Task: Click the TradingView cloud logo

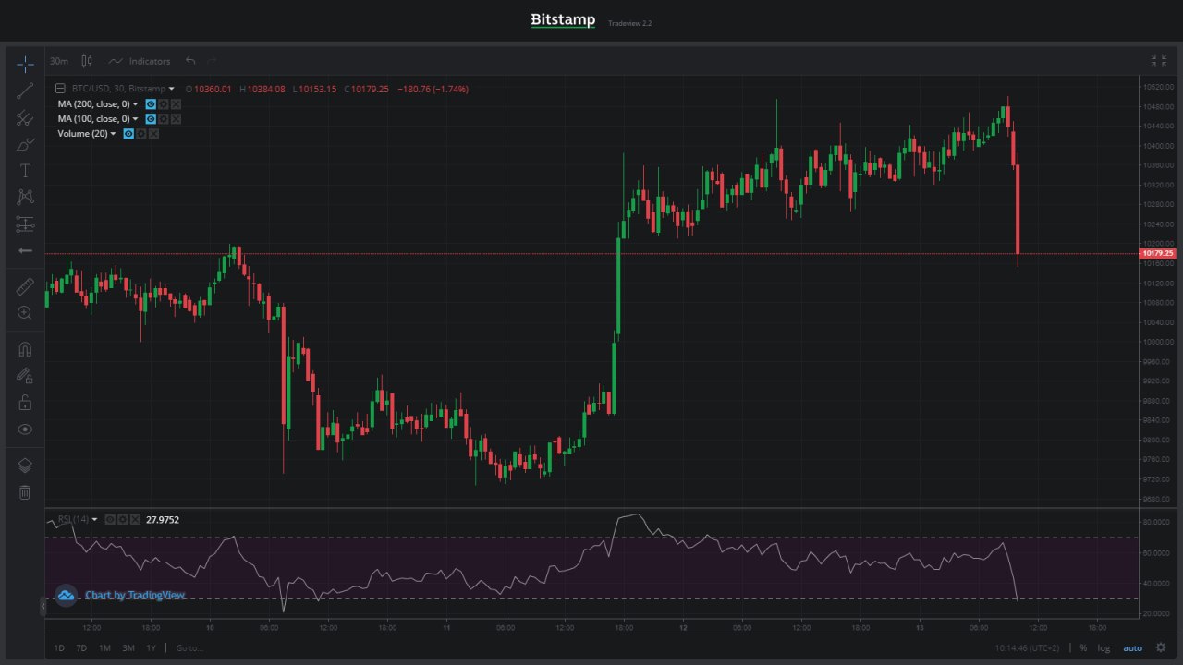Action: tap(66, 596)
